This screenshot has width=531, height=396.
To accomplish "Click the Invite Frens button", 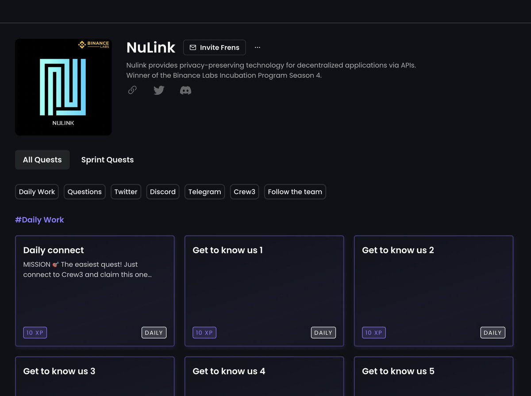I will pyautogui.click(x=214, y=47).
